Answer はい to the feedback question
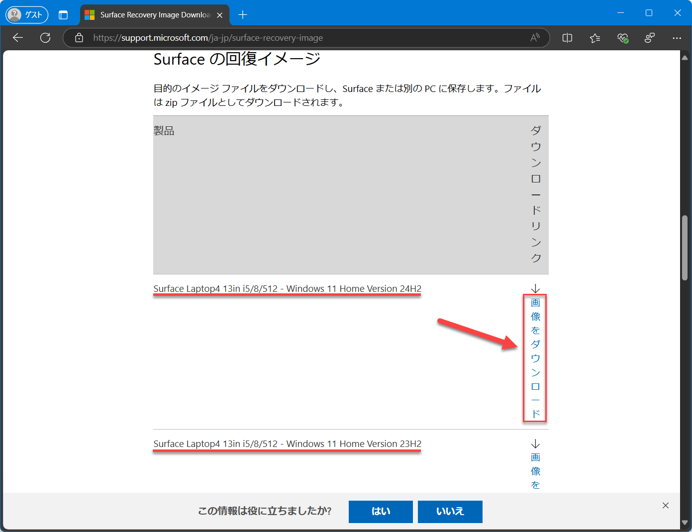692x532 pixels. [x=381, y=512]
